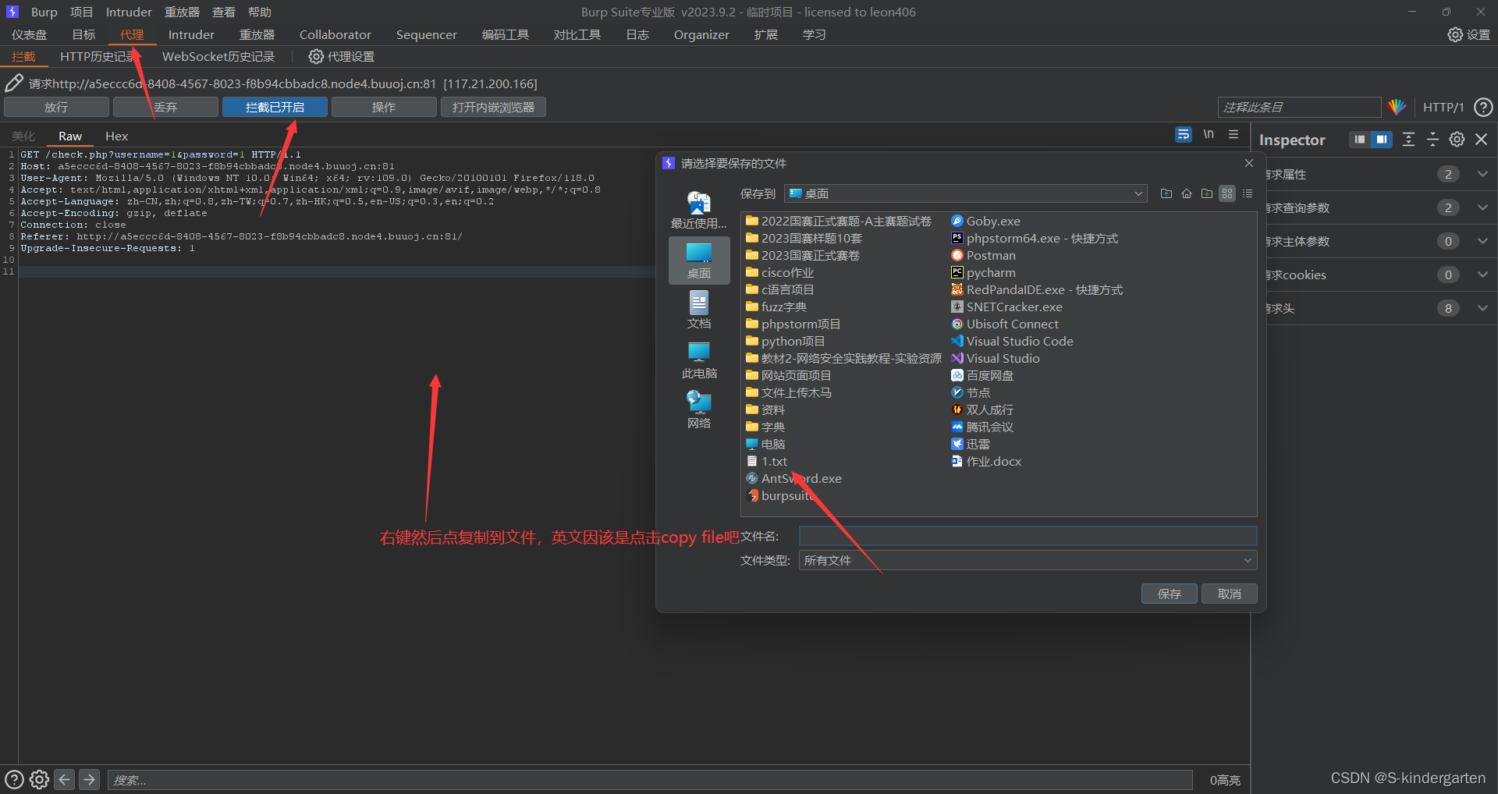
Task: Open the 保存到 location dropdown
Action: pos(965,193)
